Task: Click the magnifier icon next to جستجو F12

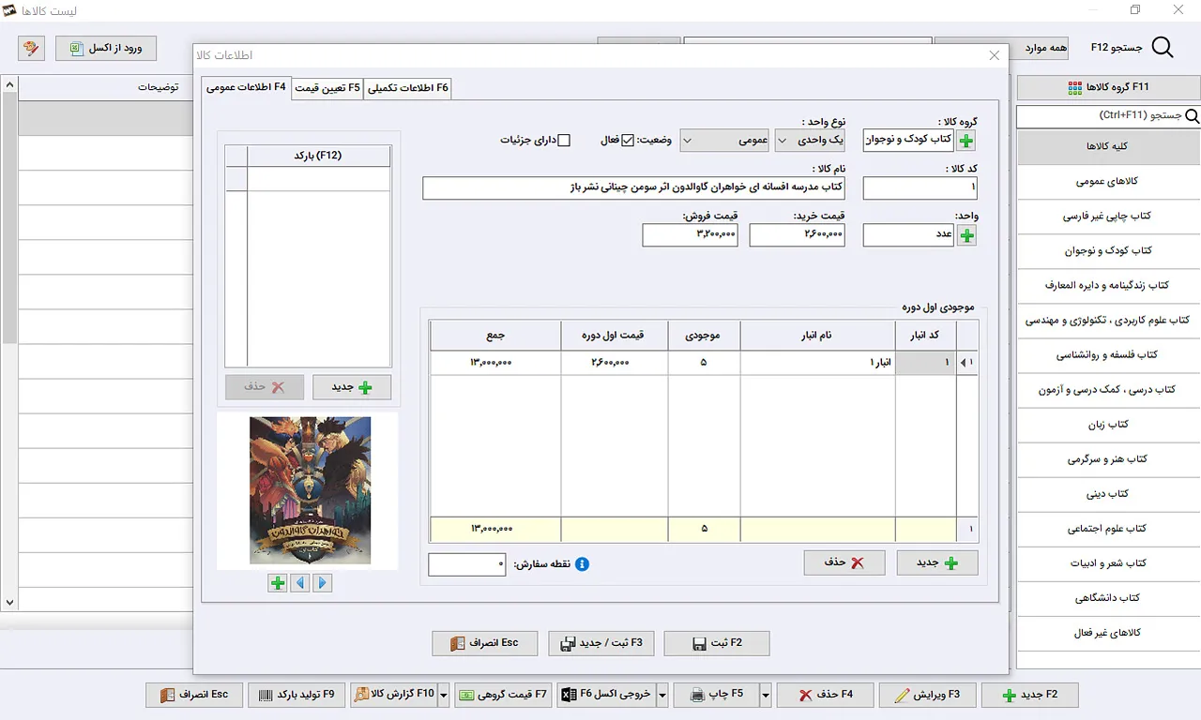Action: [1162, 48]
